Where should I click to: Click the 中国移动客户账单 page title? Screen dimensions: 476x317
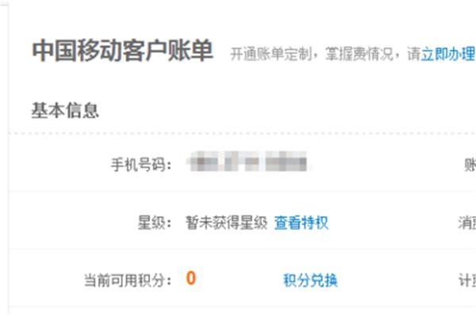coord(122,51)
